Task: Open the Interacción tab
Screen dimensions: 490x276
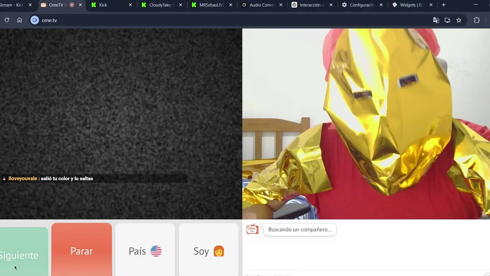Action: pyautogui.click(x=312, y=5)
